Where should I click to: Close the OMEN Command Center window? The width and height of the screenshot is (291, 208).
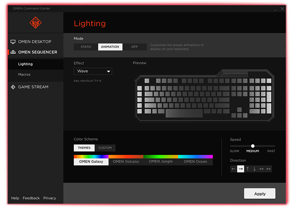coord(282,9)
